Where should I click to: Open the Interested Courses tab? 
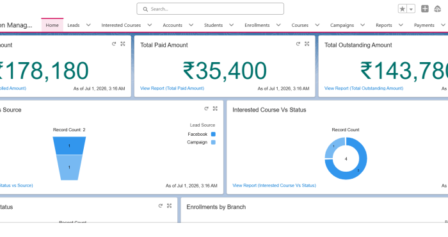(x=121, y=25)
